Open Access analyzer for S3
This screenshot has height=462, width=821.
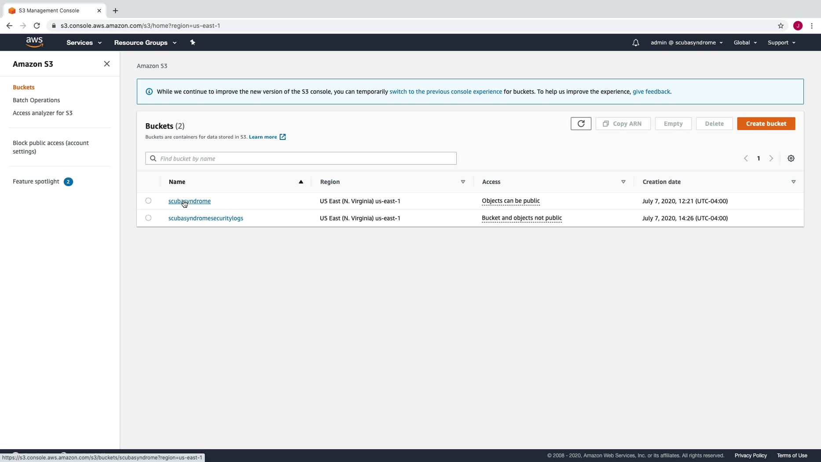(x=43, y=113)
